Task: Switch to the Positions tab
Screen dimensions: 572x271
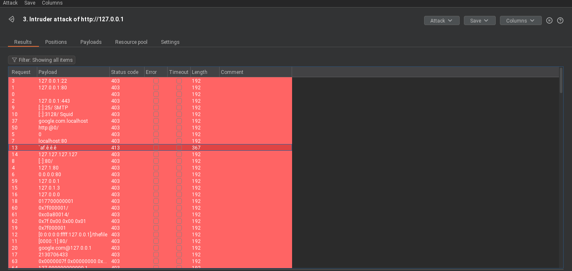Action: click(x=56, y=42)
